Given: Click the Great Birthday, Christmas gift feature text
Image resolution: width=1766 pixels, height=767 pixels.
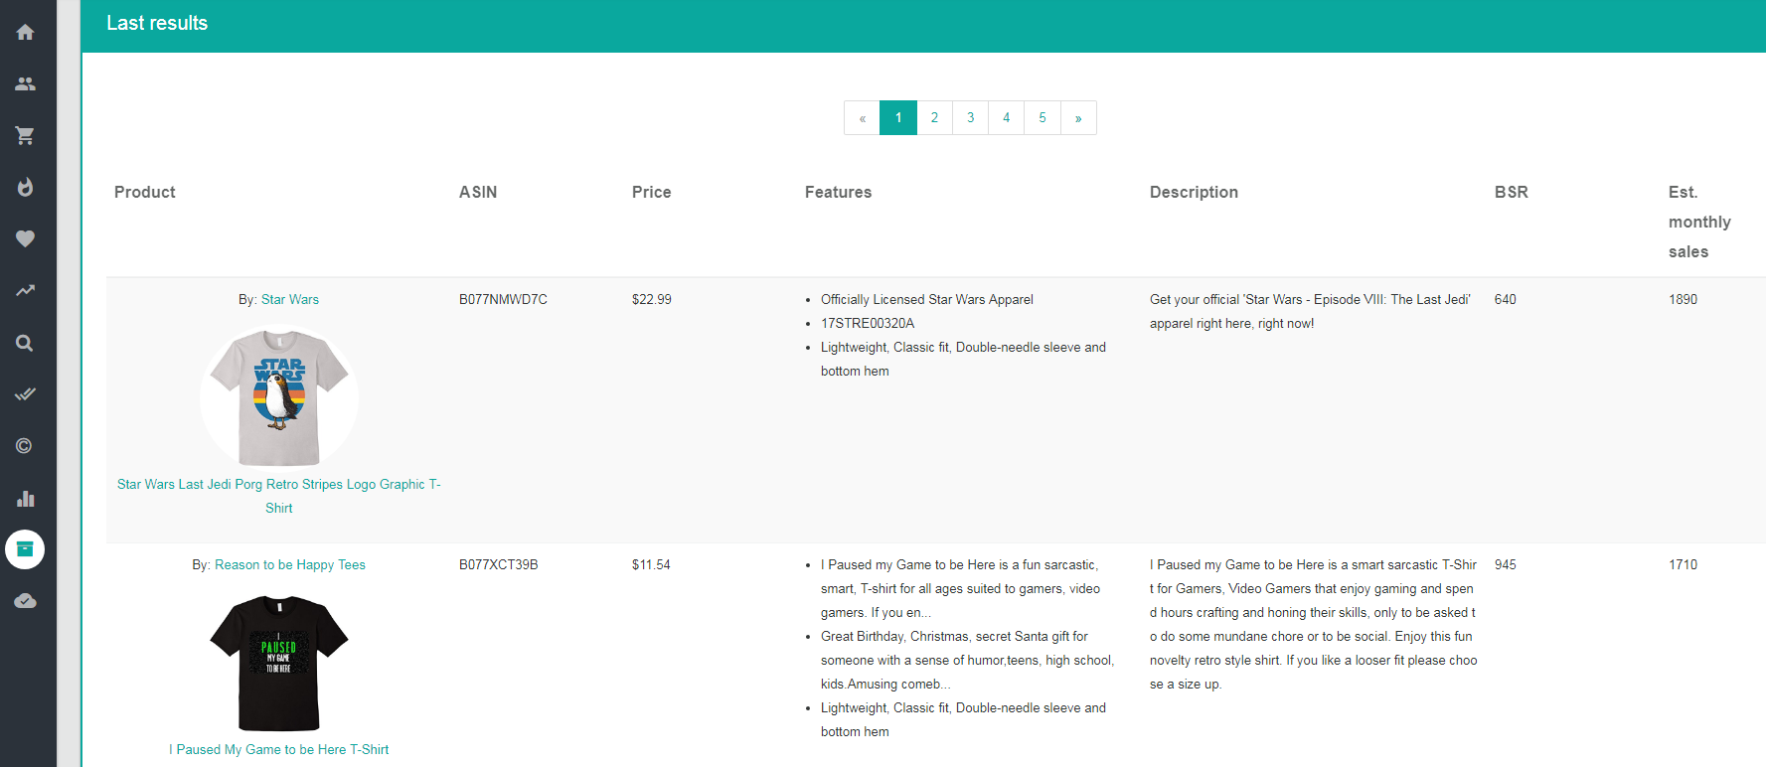Looking at the screenshot, I should click(x=967, y=660).
